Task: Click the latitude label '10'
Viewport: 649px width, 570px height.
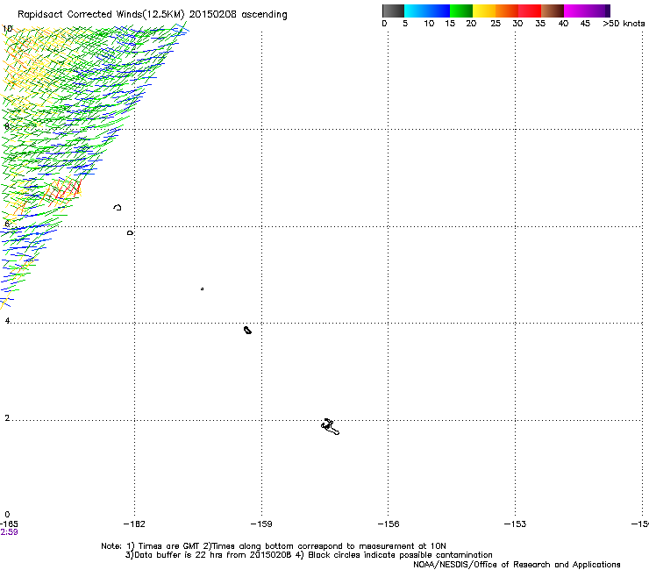Action: pyautogui.click(x=7, y=29)
